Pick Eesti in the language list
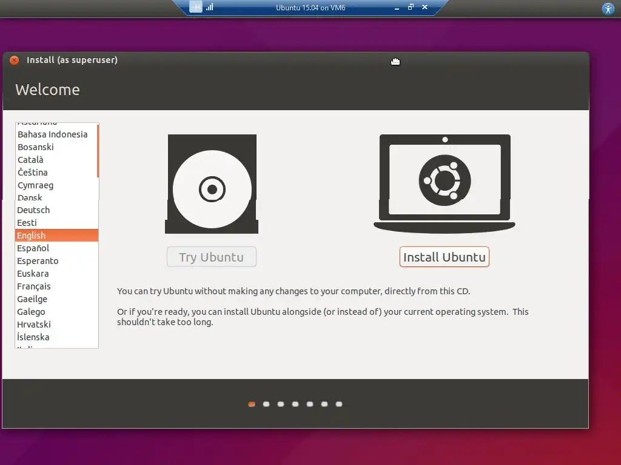The height and width of the screenshot is (465, 621). [x=56, y=223]
